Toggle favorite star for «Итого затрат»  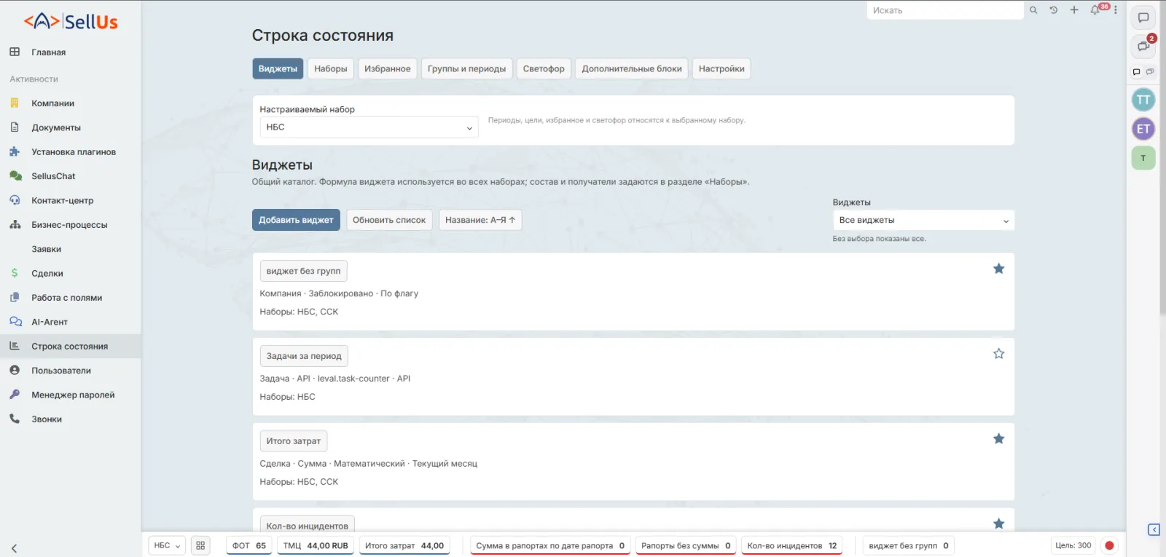(999, 439)
